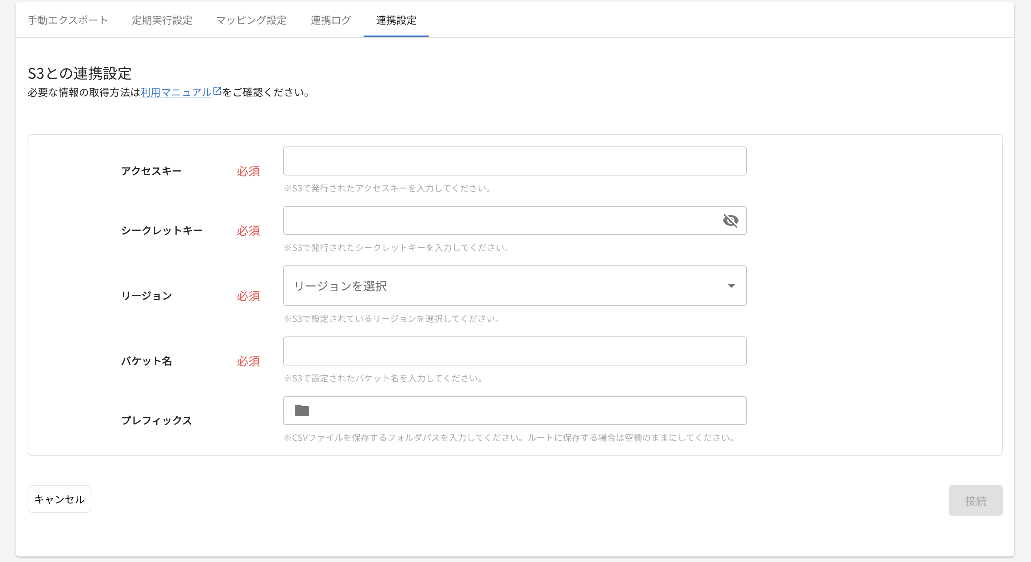This screenshot has width=1031, height=562.
Task: Click the アクセスキー field label
Action: tap(151, 171)
